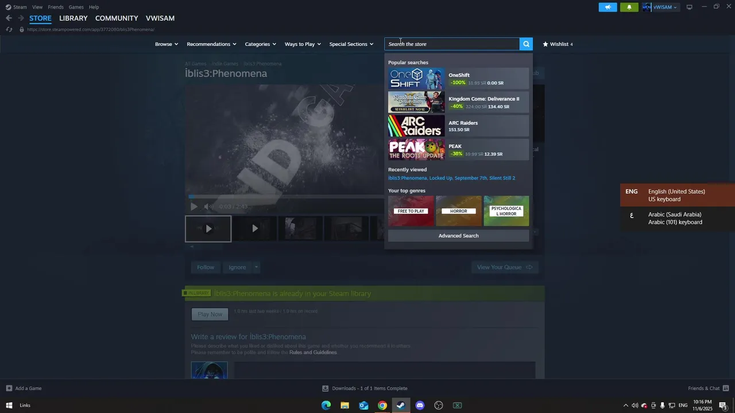Open the VWISAM profile tab
Image resolution: width=735 pixels, height=413 pixels.
click(160, 18)
